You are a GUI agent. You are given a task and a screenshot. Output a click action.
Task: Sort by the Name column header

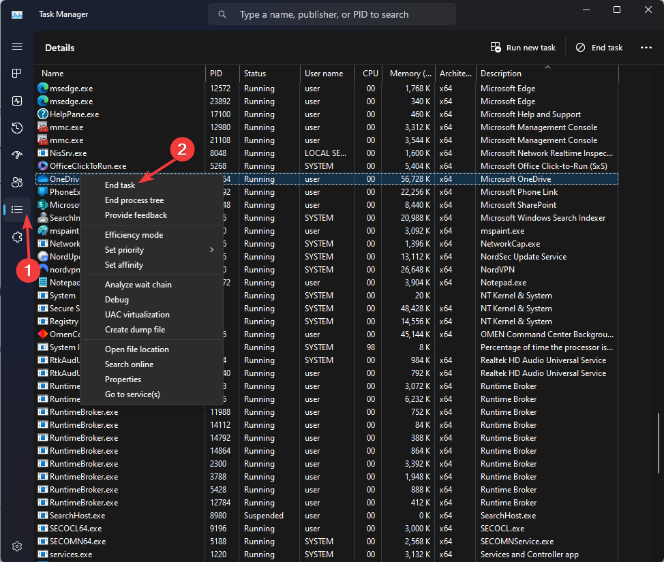[x=121, y=73]
